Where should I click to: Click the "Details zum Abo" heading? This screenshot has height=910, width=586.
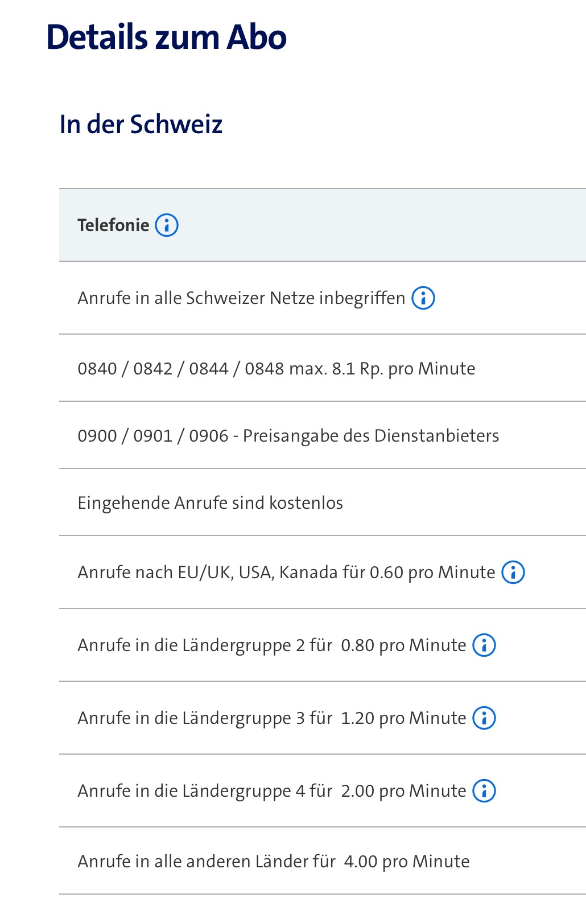pos(166,38)
